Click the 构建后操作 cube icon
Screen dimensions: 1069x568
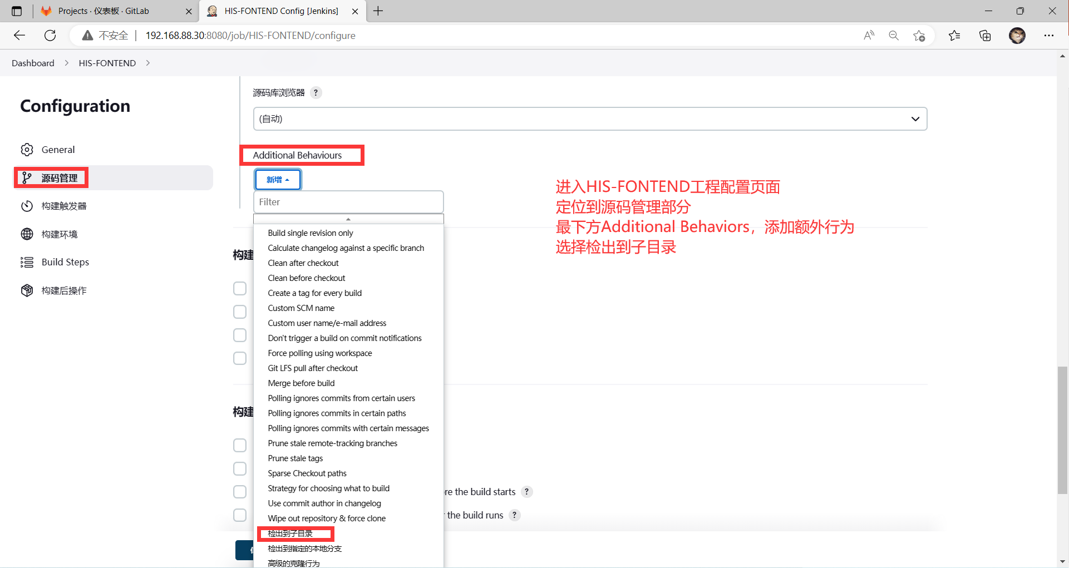click(27, 290)
